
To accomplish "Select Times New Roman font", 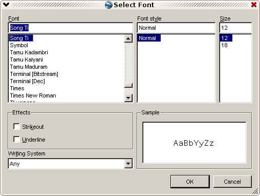I will coord(33,95).
